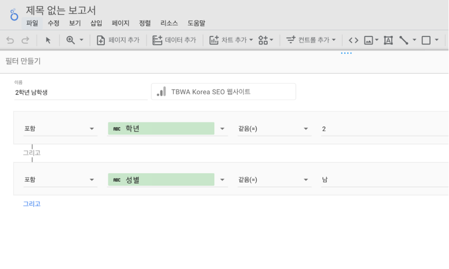
Task: Select the text box tool
Action: point(388,40)
